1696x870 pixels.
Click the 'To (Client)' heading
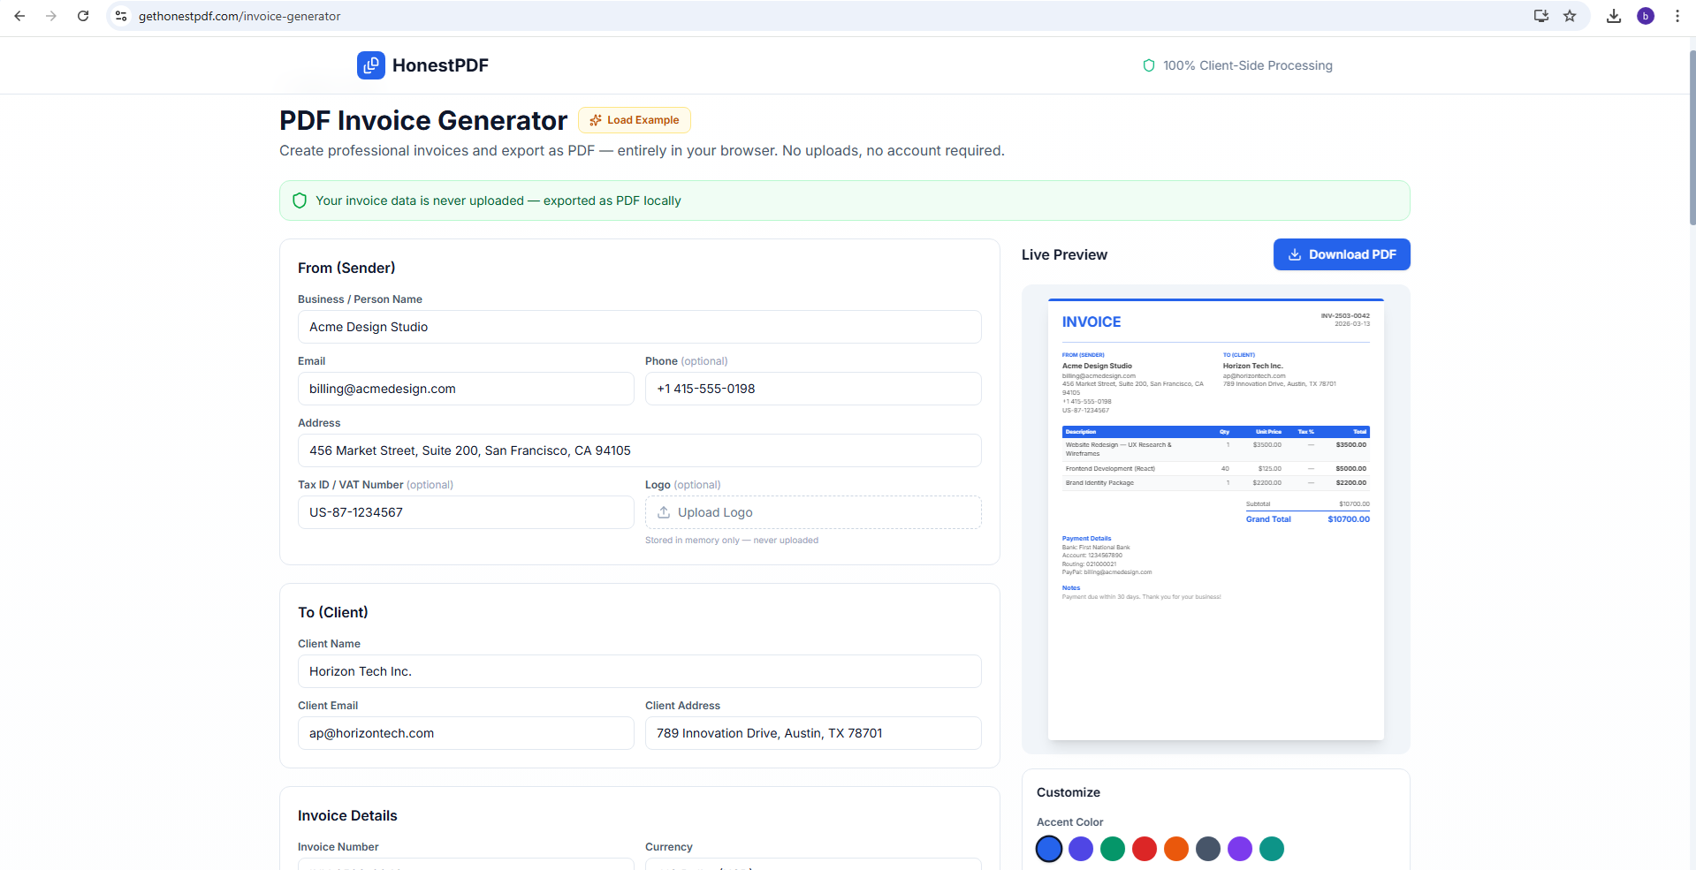pyautogui.click(x=333, y=612)
